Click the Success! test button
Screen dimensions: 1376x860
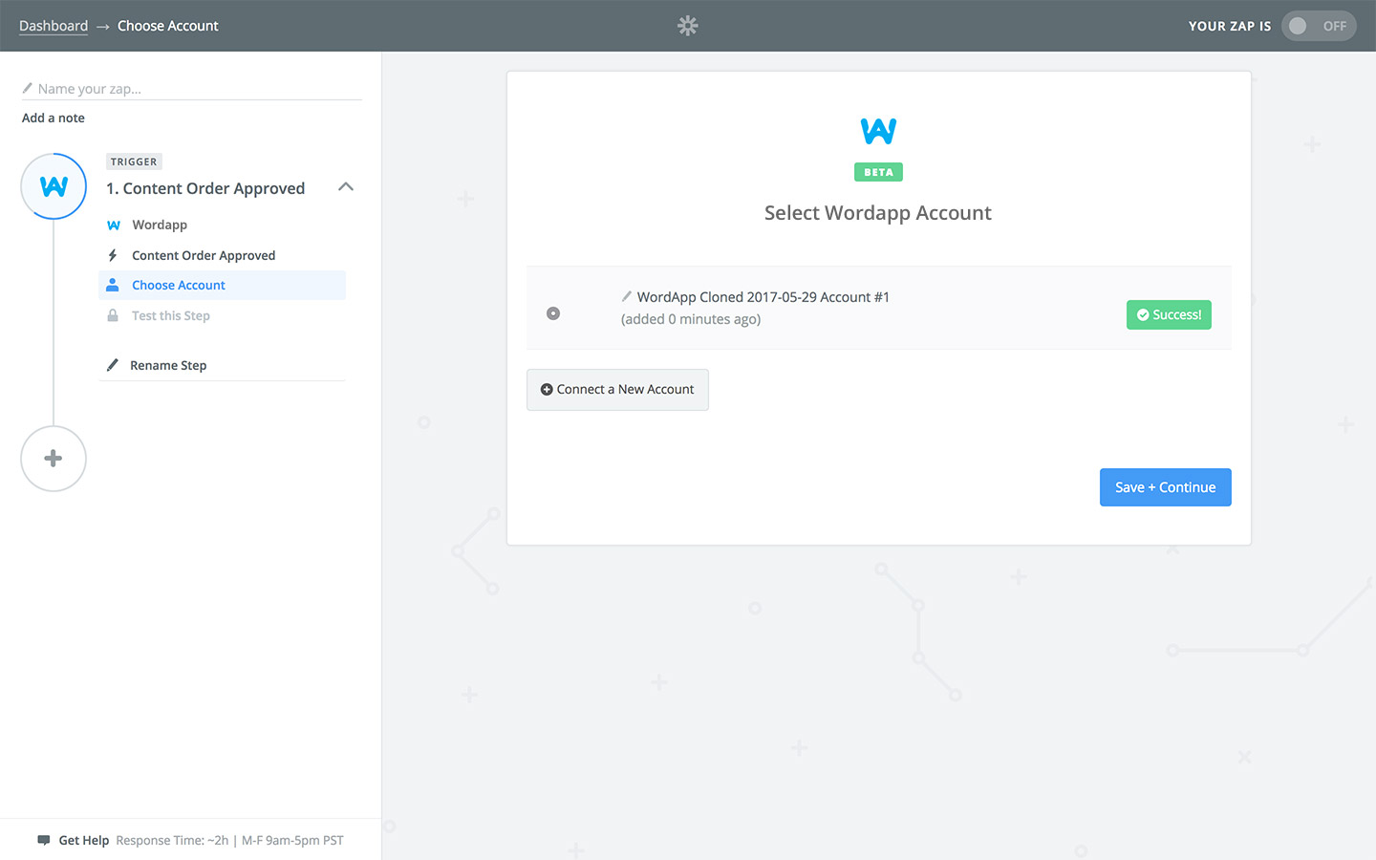point(1169,314)
